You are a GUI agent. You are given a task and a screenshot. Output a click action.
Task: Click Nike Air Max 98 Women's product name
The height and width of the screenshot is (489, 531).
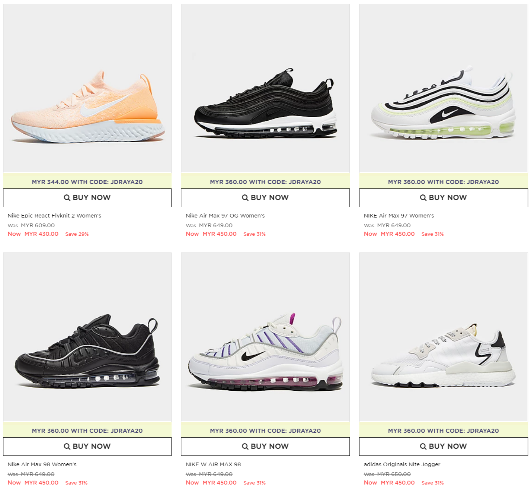pyautogui.click(x=42, y=464)
